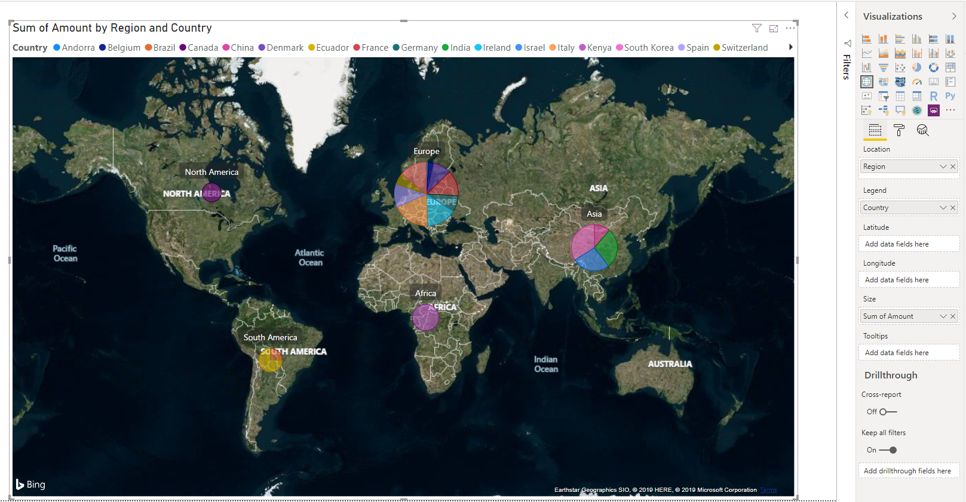966x502 pixels.
Task: Select the Python visual
Action: tap(950, 96)
